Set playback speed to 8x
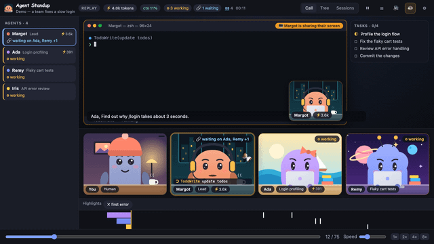434x244 pixels. click(425, 237)
